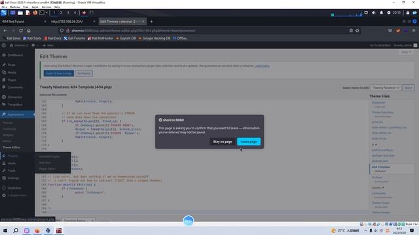Click the Select button beside theme dropdown
This screenshot has width=419, height=235.
[x=408, y=87]
